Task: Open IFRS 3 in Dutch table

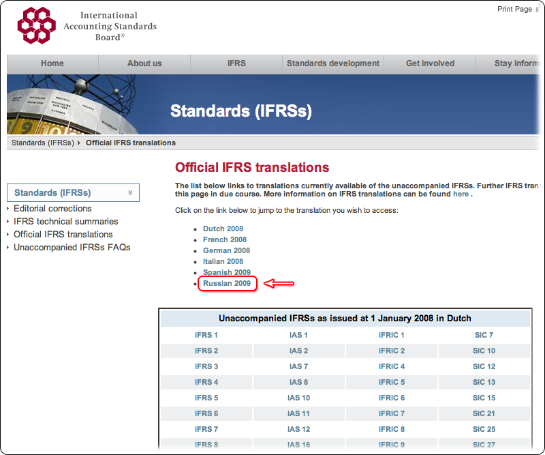Action: click(x=206, y=366)
